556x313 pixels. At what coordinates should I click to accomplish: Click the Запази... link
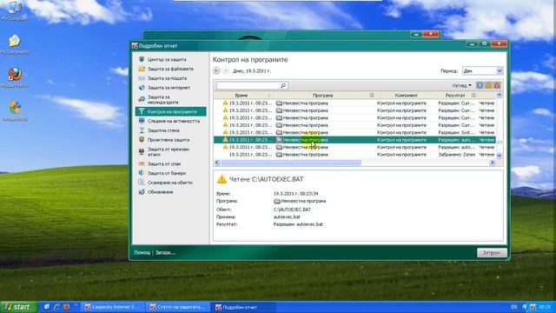pos(165,253)
